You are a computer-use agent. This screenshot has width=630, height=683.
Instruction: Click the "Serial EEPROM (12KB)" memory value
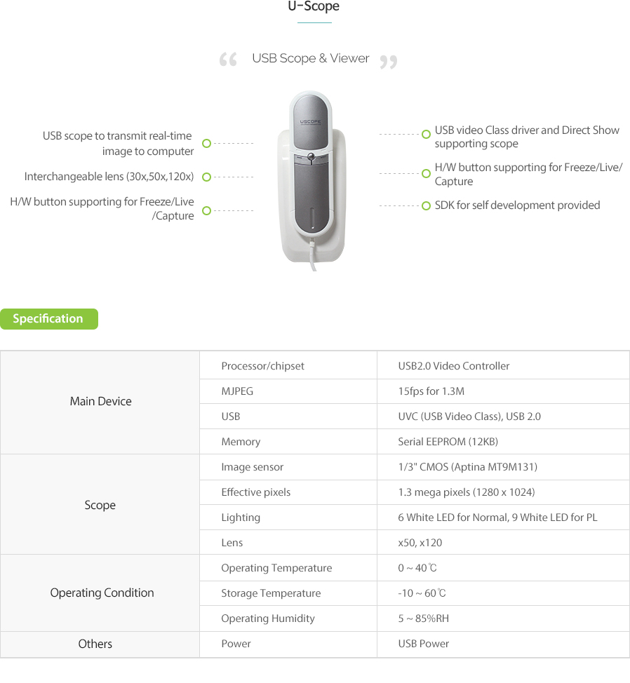click(448, 442)
